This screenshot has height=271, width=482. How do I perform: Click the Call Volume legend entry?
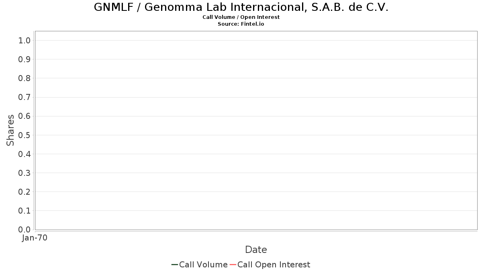click(199, 265)
